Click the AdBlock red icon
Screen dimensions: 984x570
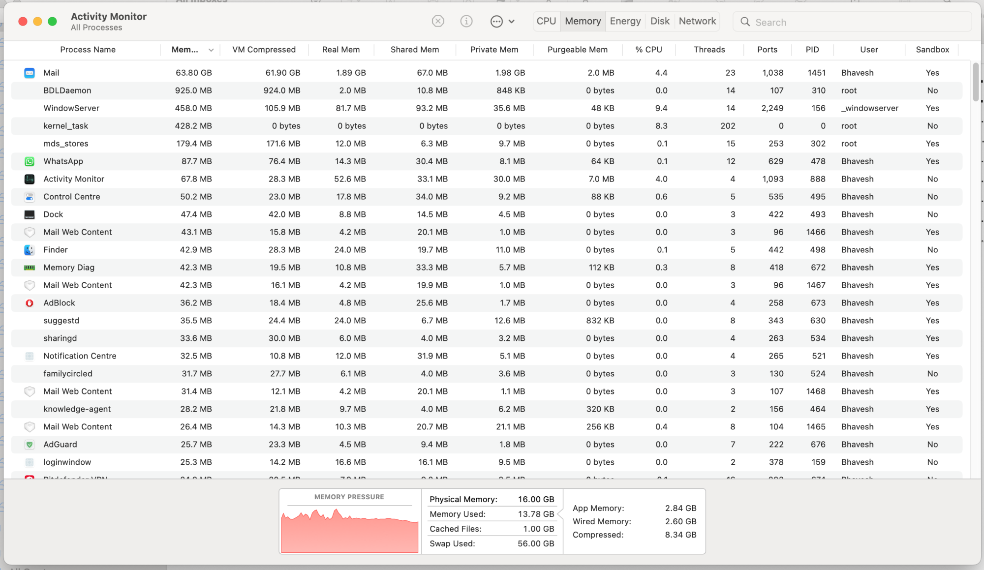[x=30, y=303]
